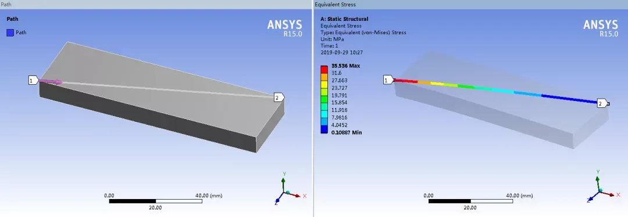This screenshot has width=628, height=217.
Task: Click point label 1 in Equivalent Stress window
Action: click(x=388, y=80)
